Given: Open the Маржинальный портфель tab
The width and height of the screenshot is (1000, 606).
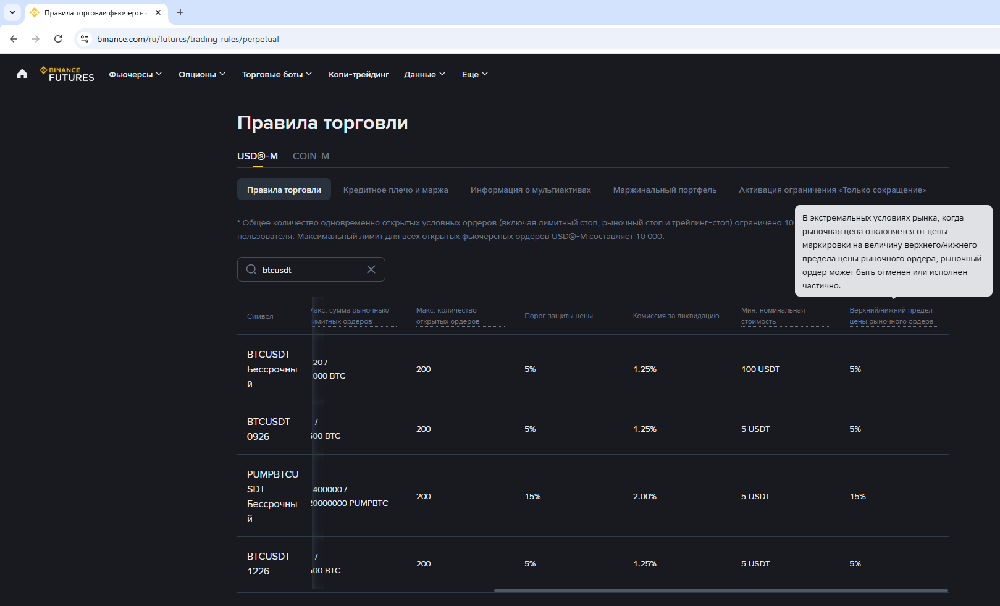Looking at the screenshot, I should coord(665,190).
